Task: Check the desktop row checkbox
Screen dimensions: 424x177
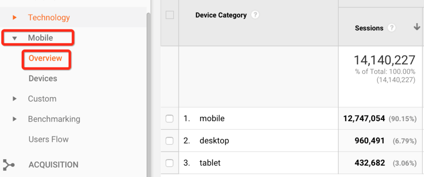Action: (x=169, y=141)
